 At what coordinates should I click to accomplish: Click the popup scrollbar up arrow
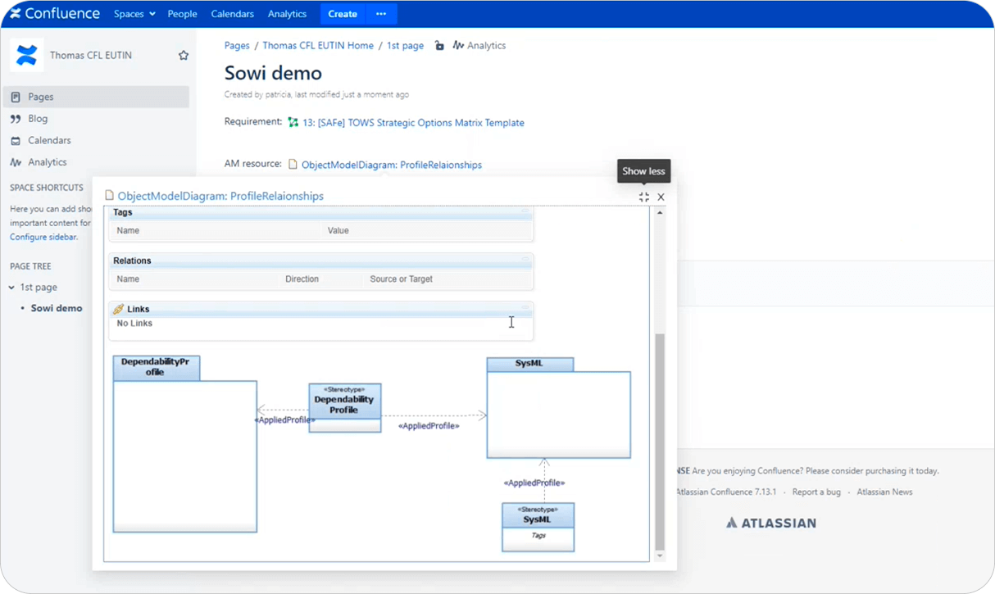[x=660, y=213]
